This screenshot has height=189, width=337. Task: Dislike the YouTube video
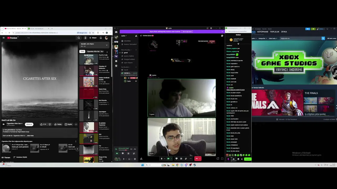tap(49, 124)
